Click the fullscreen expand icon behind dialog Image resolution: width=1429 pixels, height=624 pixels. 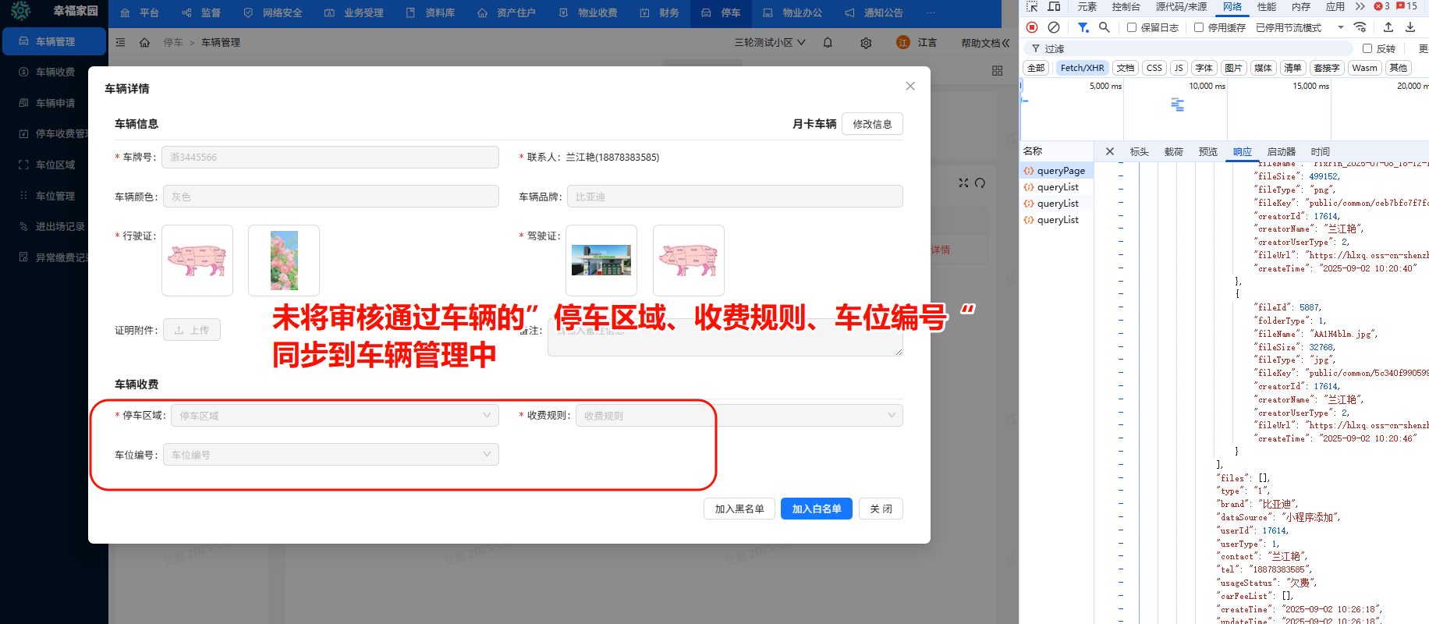pos(963,183)
